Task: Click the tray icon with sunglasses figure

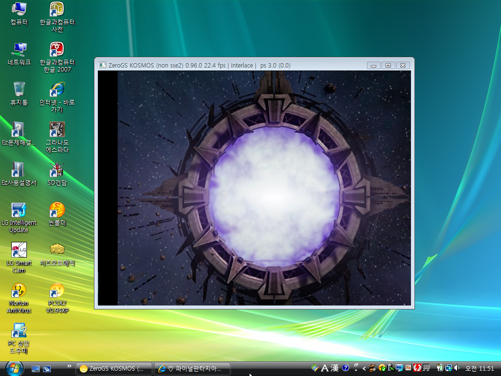Action: tap(372, 368)
